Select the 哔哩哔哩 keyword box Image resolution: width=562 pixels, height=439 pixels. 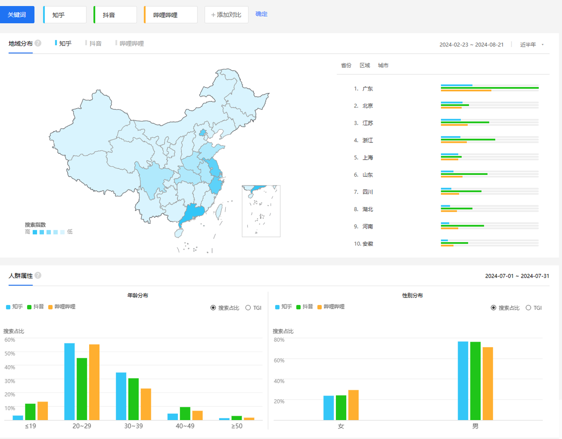coord(171,15)
